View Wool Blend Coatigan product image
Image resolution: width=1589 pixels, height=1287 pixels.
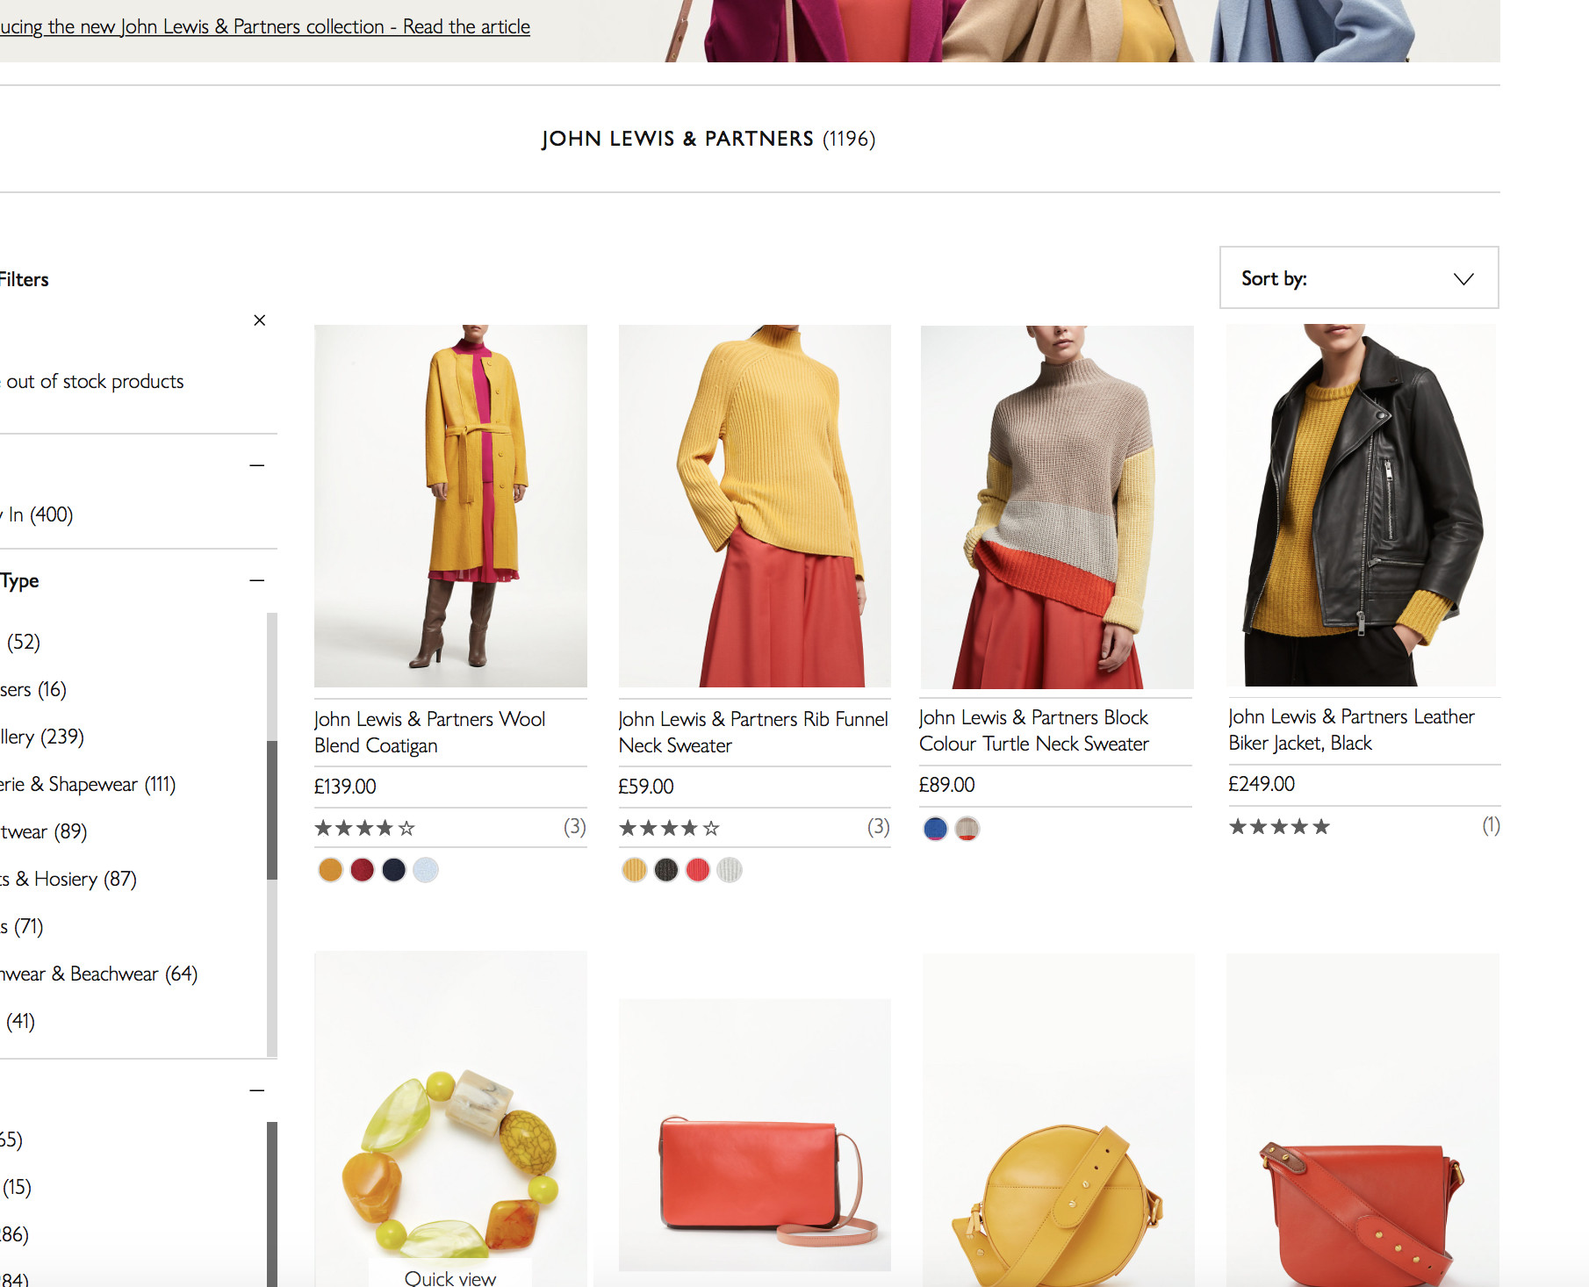click(x=450, y=506)
